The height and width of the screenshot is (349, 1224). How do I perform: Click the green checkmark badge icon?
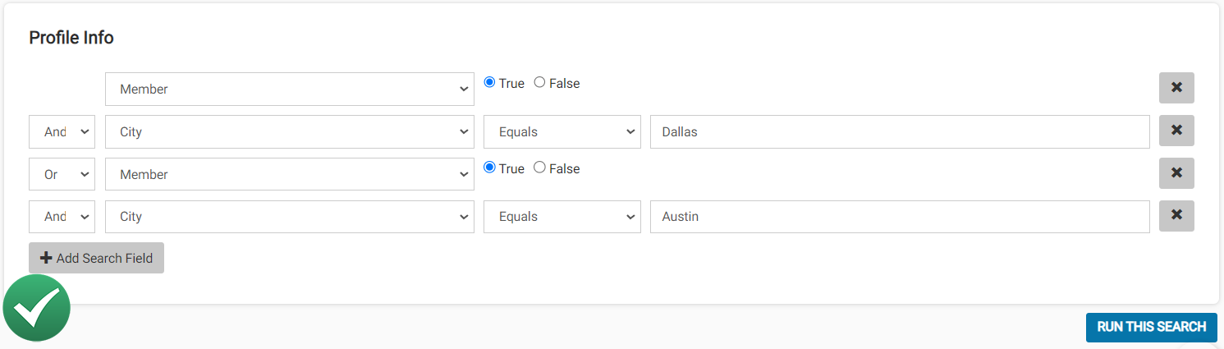36,308
